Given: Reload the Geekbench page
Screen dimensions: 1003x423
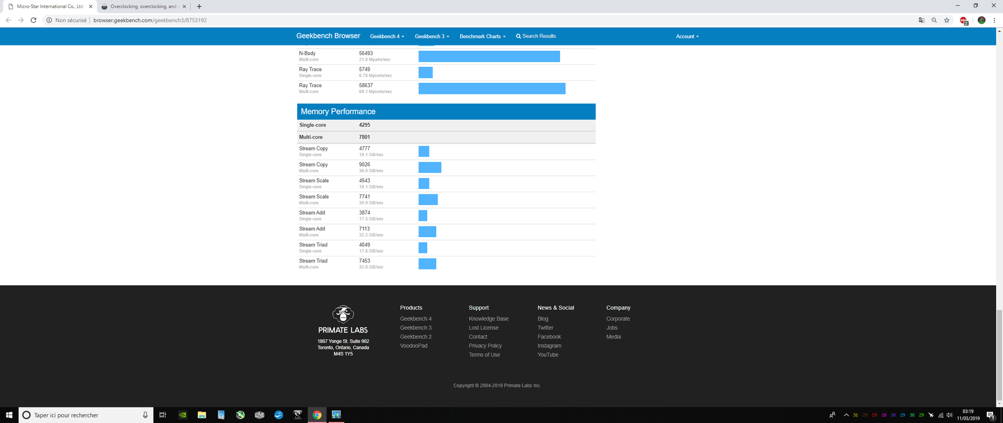Looking at the screenshot, I should pos(33,20).
